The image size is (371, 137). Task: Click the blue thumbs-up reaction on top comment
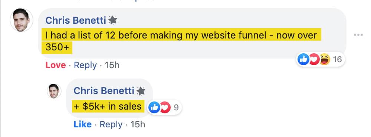point(303,59)
